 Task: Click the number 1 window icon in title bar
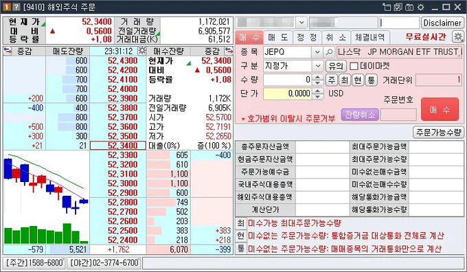(7, 7)
